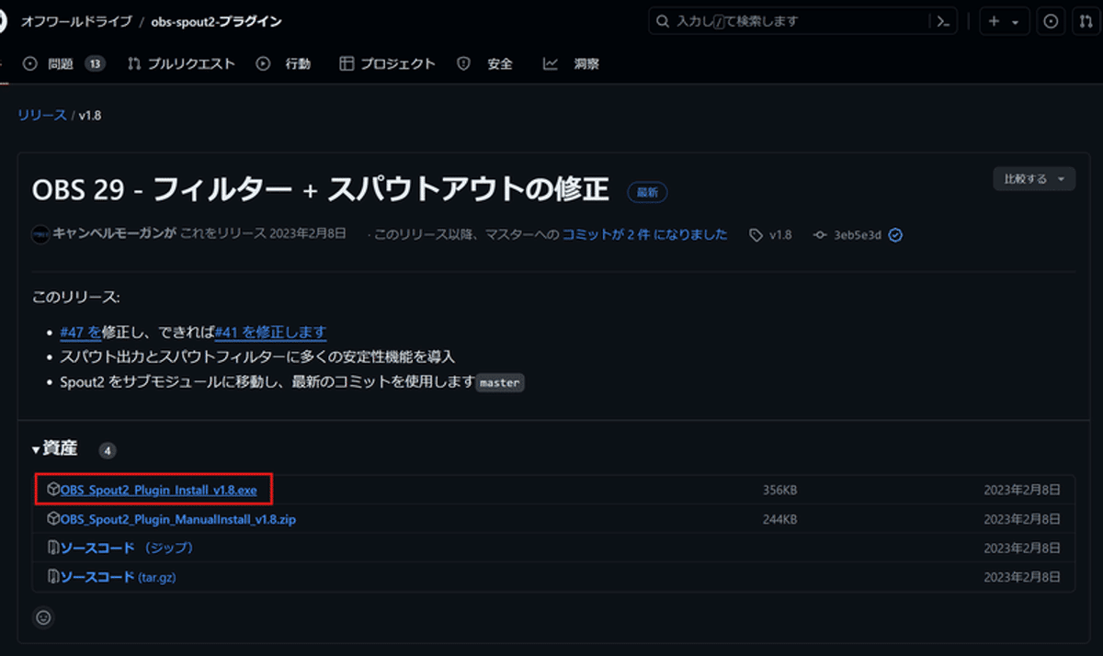This screenshot has width=1103, height=656.
Task: Open the 比較する dropdown
Action: pos(1034,178)
